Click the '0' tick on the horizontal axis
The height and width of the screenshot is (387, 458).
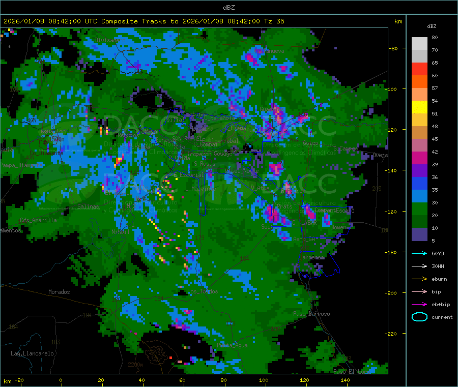tap(61, 380)
